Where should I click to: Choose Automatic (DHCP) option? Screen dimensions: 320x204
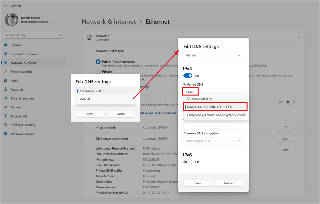[105, 91]
